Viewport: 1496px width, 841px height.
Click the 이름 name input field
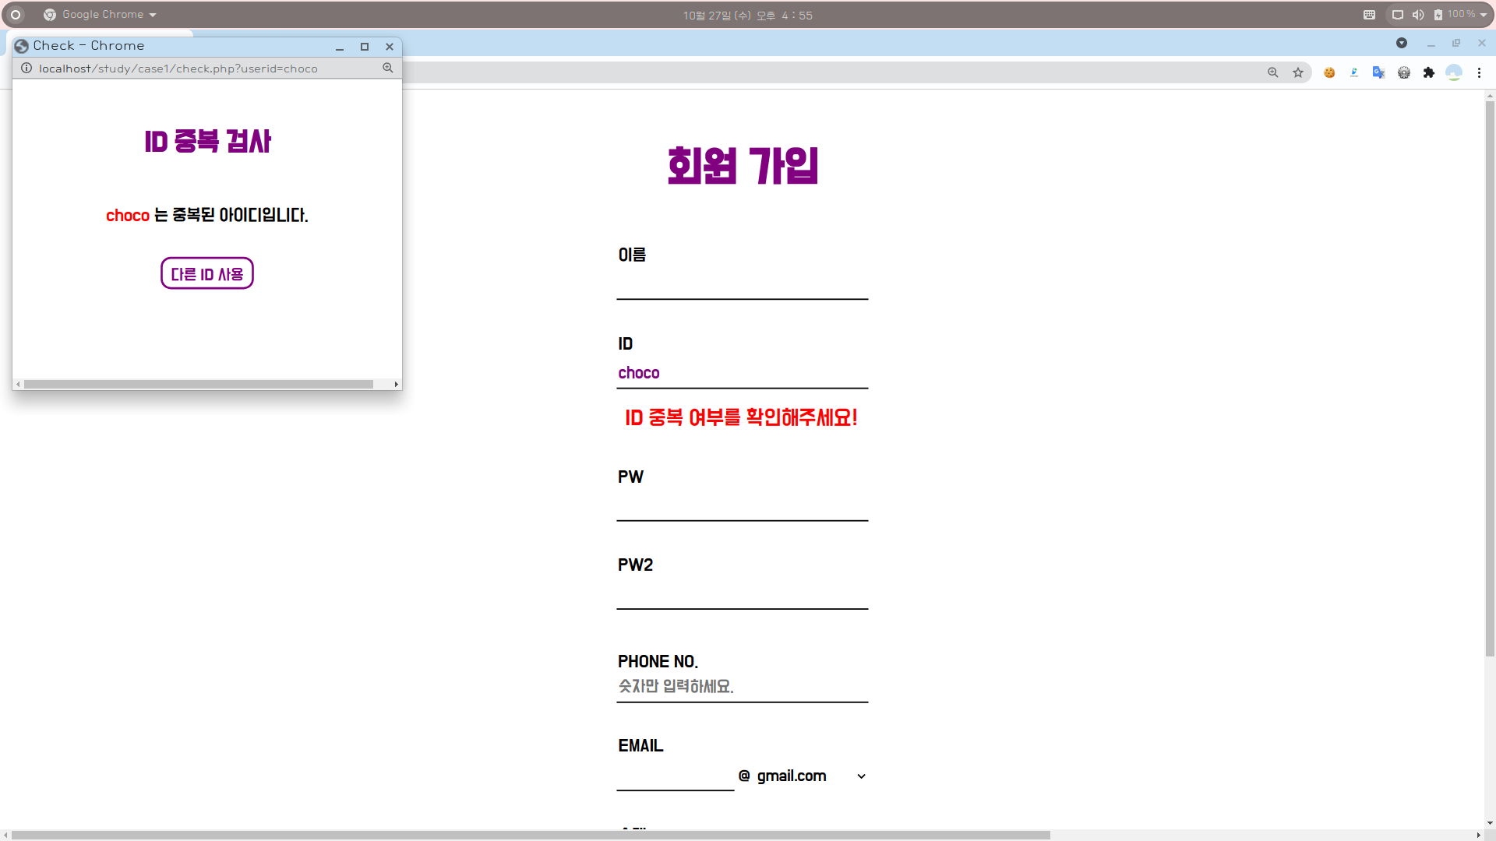742,285
